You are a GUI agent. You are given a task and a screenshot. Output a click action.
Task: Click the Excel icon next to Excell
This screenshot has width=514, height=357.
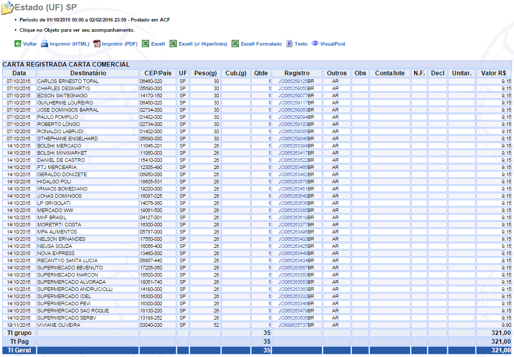146,44
